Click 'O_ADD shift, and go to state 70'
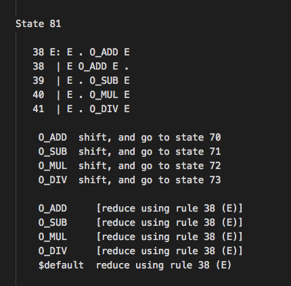Screen dimensions: 291x286 (x=129, y=137)
